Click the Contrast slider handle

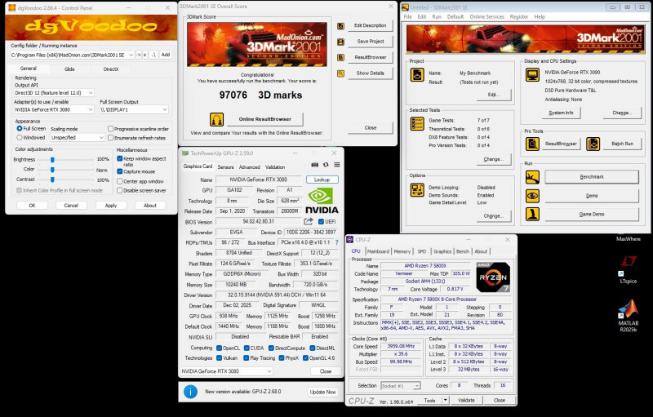pyautogui.click(x=52, y=180)
